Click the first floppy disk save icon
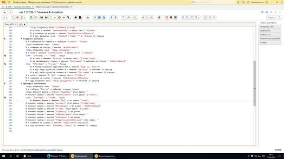This screenshot has height=159, width=284. point(42,18)
